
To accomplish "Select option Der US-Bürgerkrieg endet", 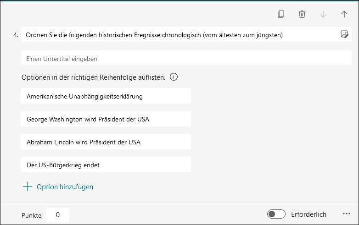I will [106, 165].
